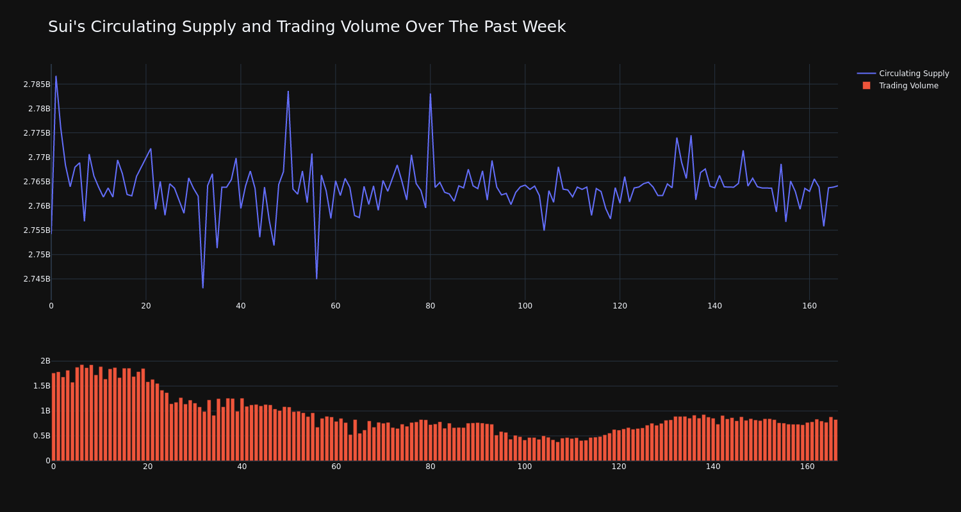Click x-axis tick 20 under volume chart

pyautogui.click(x=148, y=467)
